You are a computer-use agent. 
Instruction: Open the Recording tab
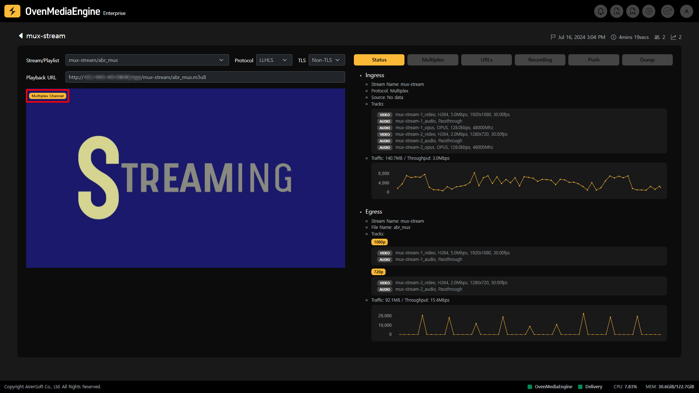click(540, 60)
